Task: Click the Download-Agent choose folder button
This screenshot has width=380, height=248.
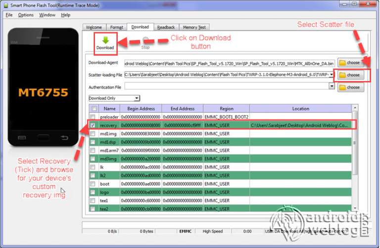Action: (x=350, y=63)
